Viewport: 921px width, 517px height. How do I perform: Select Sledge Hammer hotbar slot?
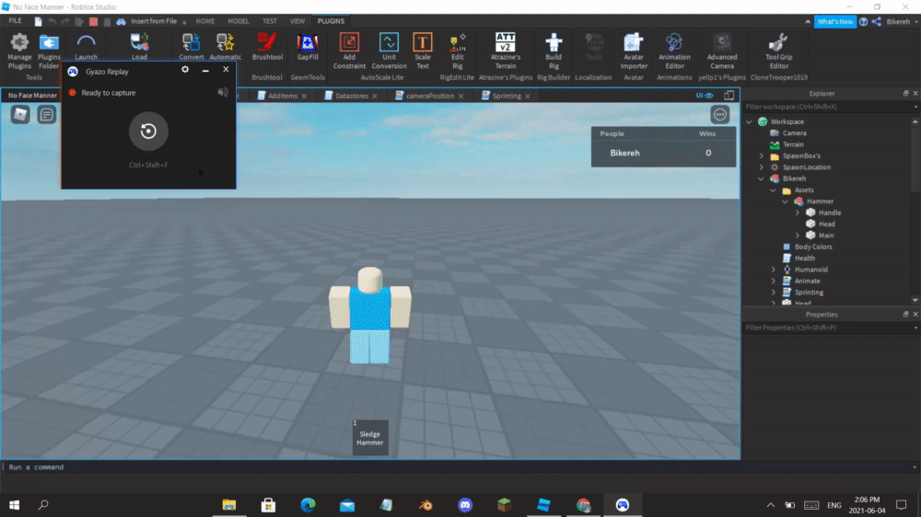tap(370, 437)
